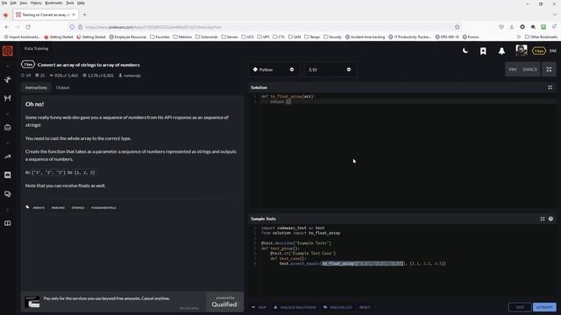Run the TEST button
This screenshot has height=315, width=561.
point(520,307)
